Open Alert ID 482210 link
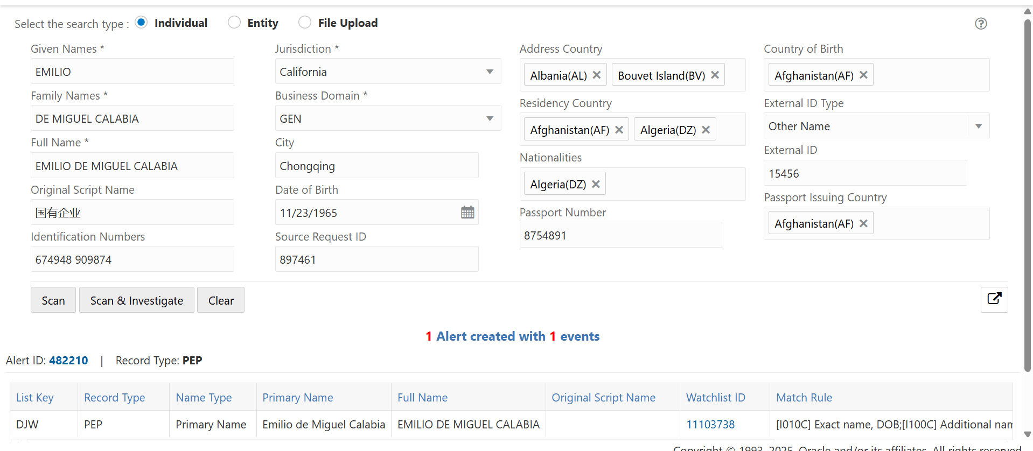The image size is (1033, 451). point(68,360)
